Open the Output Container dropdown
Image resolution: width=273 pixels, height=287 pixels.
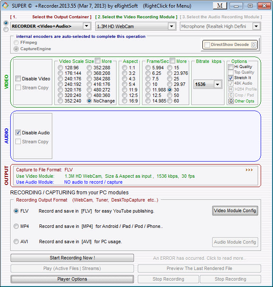87,26
